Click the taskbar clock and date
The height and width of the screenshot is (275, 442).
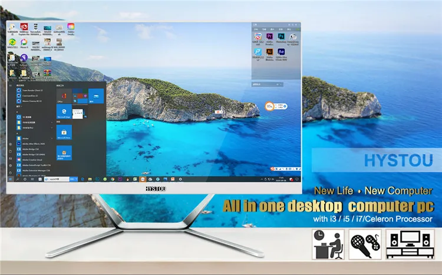pyautogui.click(x=281, y=179)
